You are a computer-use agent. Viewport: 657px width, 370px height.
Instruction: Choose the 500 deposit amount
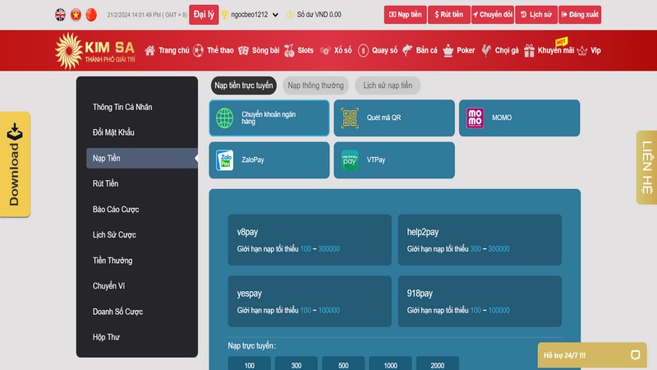(342, 364)
